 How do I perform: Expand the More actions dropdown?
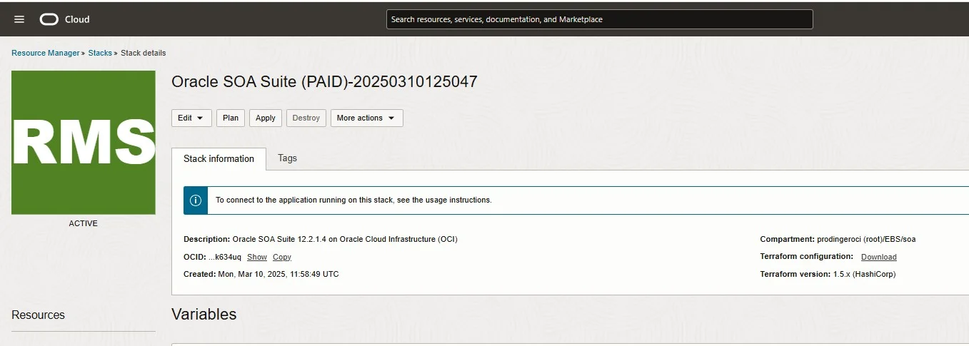tap(366, 118)
